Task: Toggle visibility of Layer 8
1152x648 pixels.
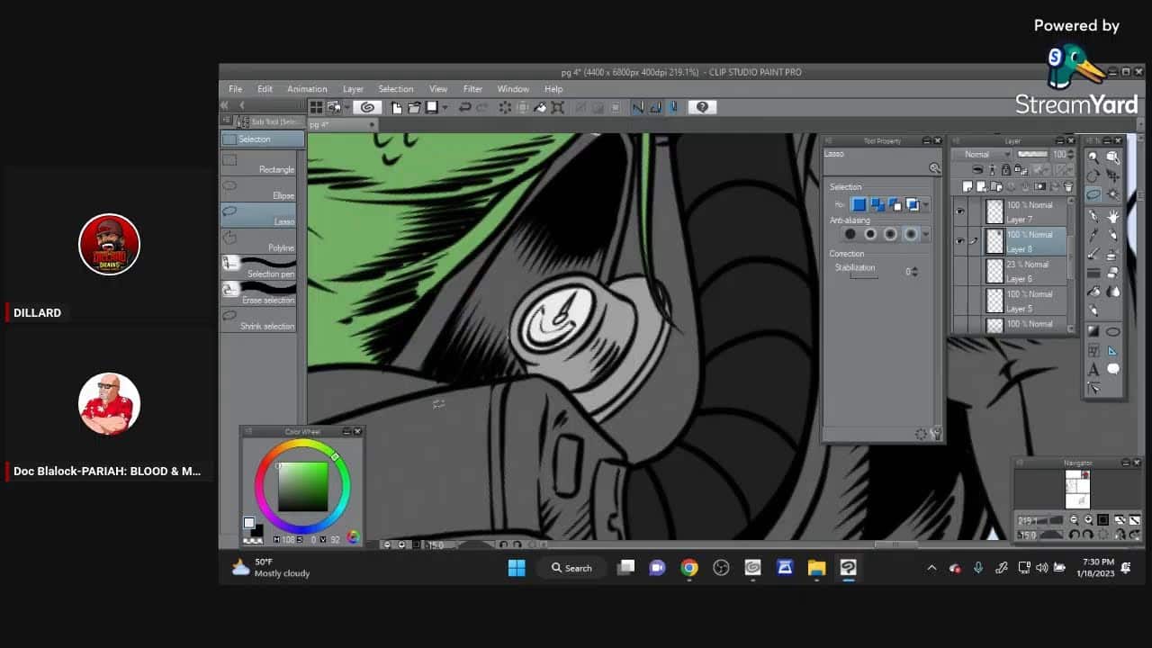Action: [959, 241]
